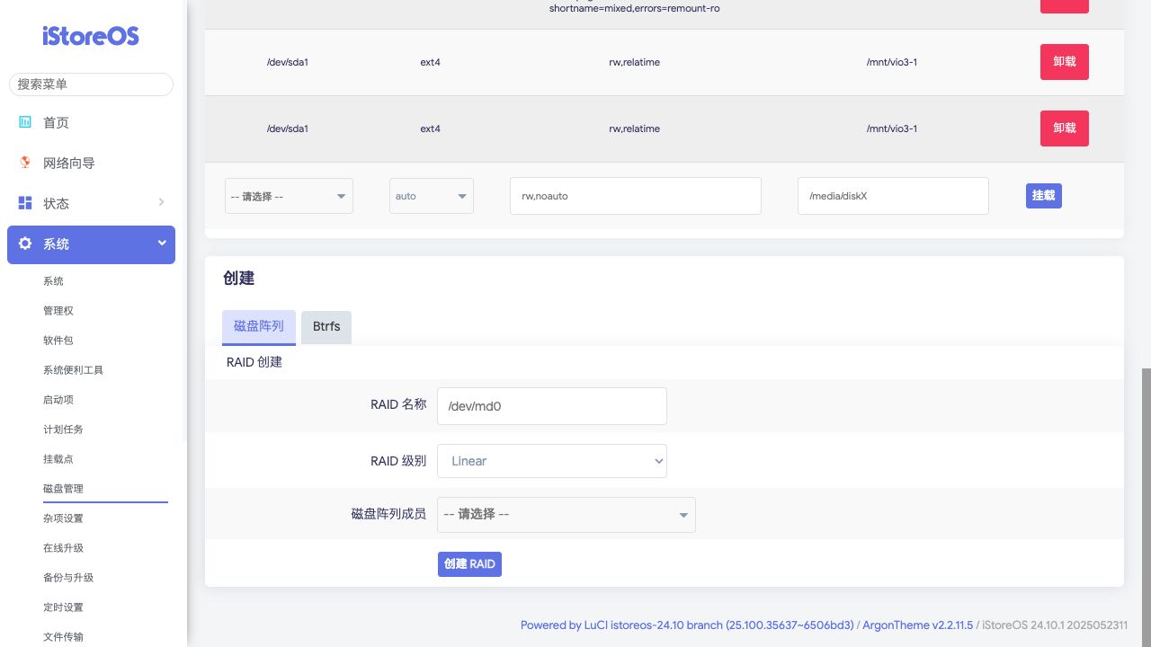1151x647 pixels.
Task: Open the RAID 级别 Linear dropdown
Action: tap(551, 461)
